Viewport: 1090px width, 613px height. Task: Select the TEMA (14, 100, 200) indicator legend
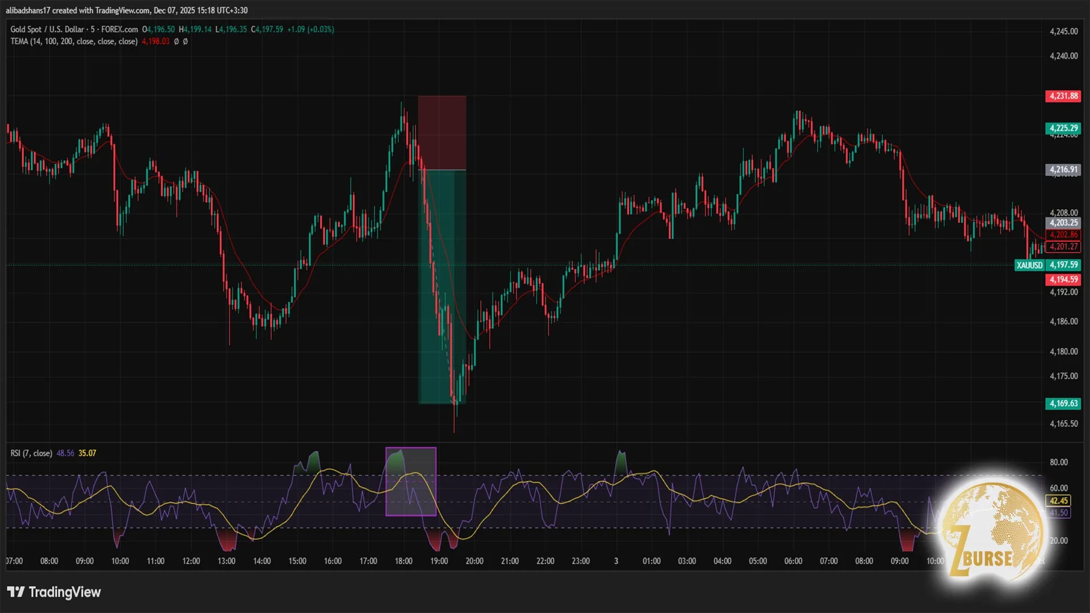(x=74, y=41)
